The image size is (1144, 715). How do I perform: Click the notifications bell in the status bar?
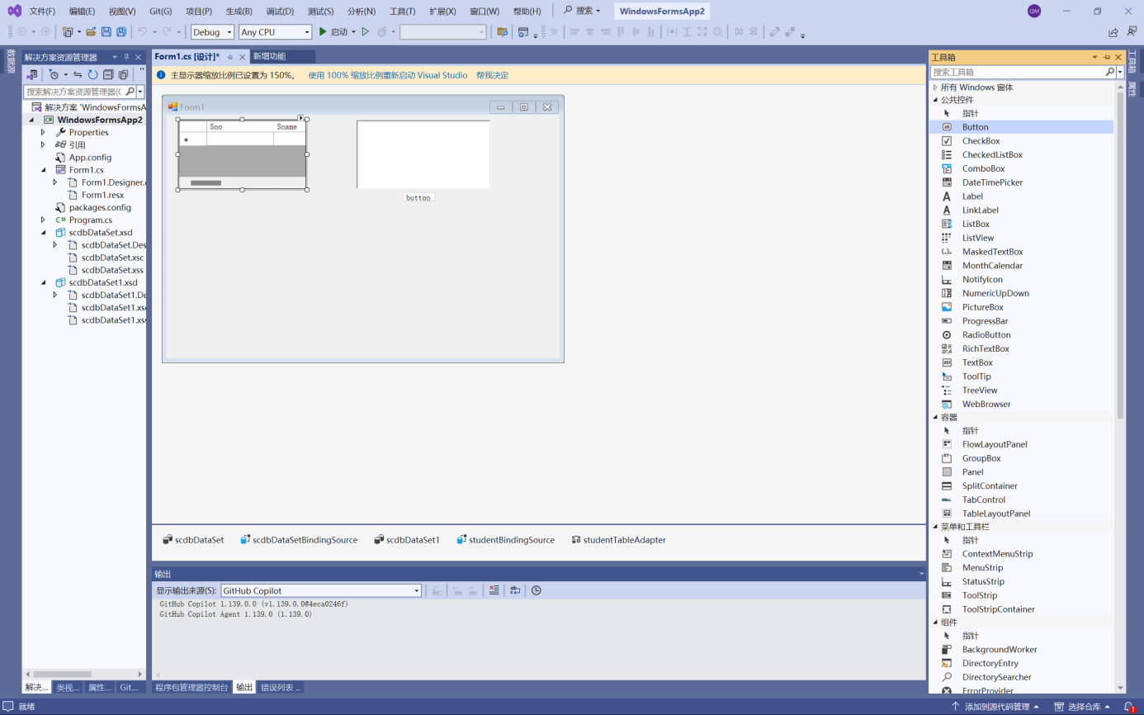click(1129, 707)
